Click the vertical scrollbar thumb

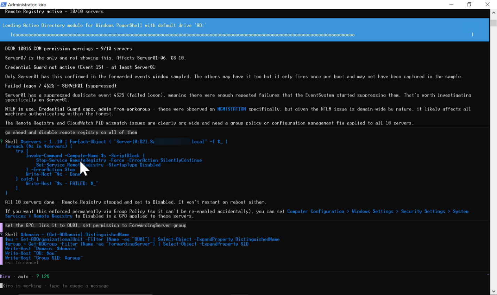(x=494, y=23)
